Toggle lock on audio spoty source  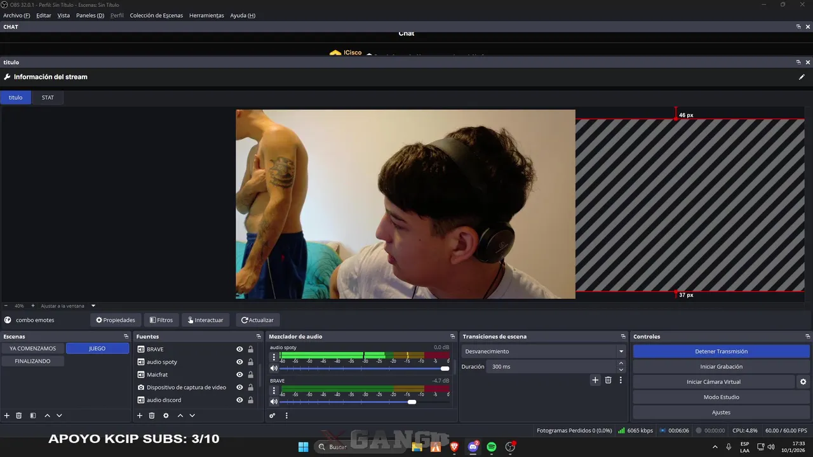(250, 362)
